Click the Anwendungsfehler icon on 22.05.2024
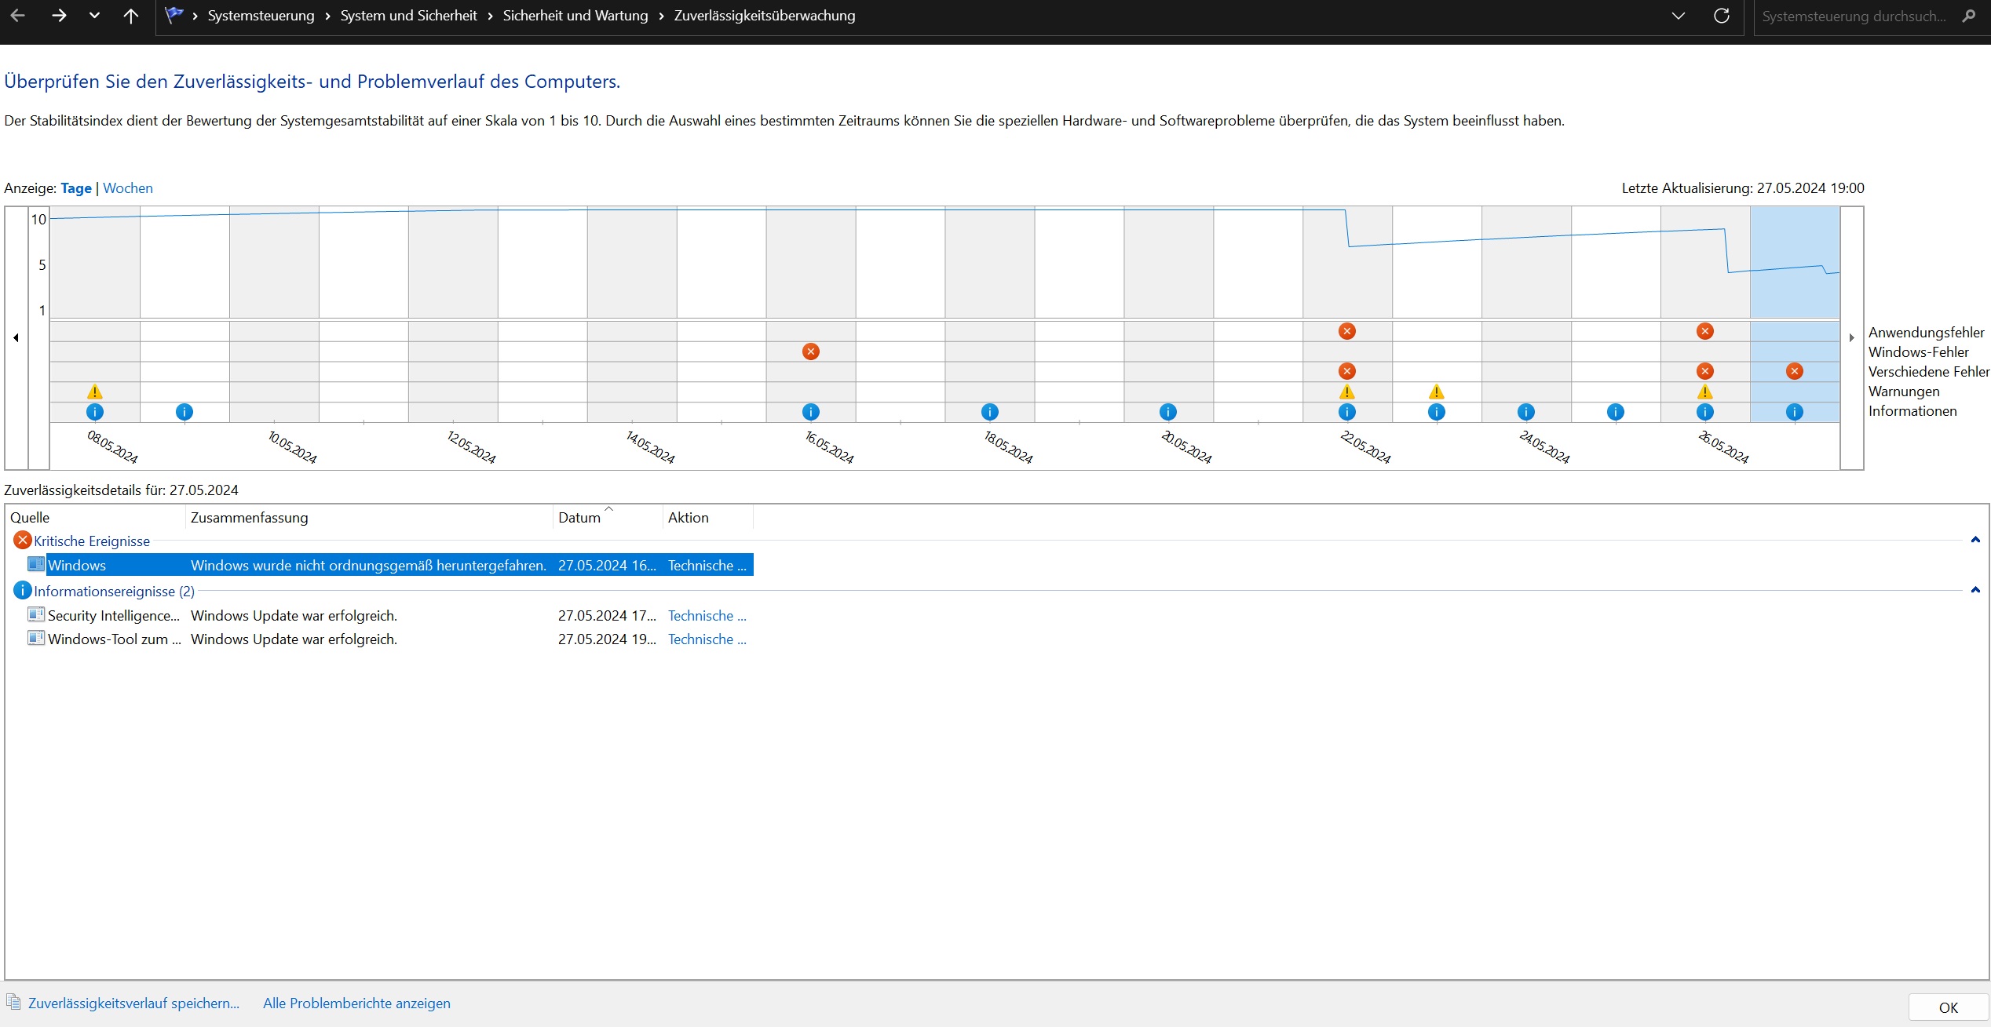This screenshot has height=1027, width=1991. coord(1347,331)
